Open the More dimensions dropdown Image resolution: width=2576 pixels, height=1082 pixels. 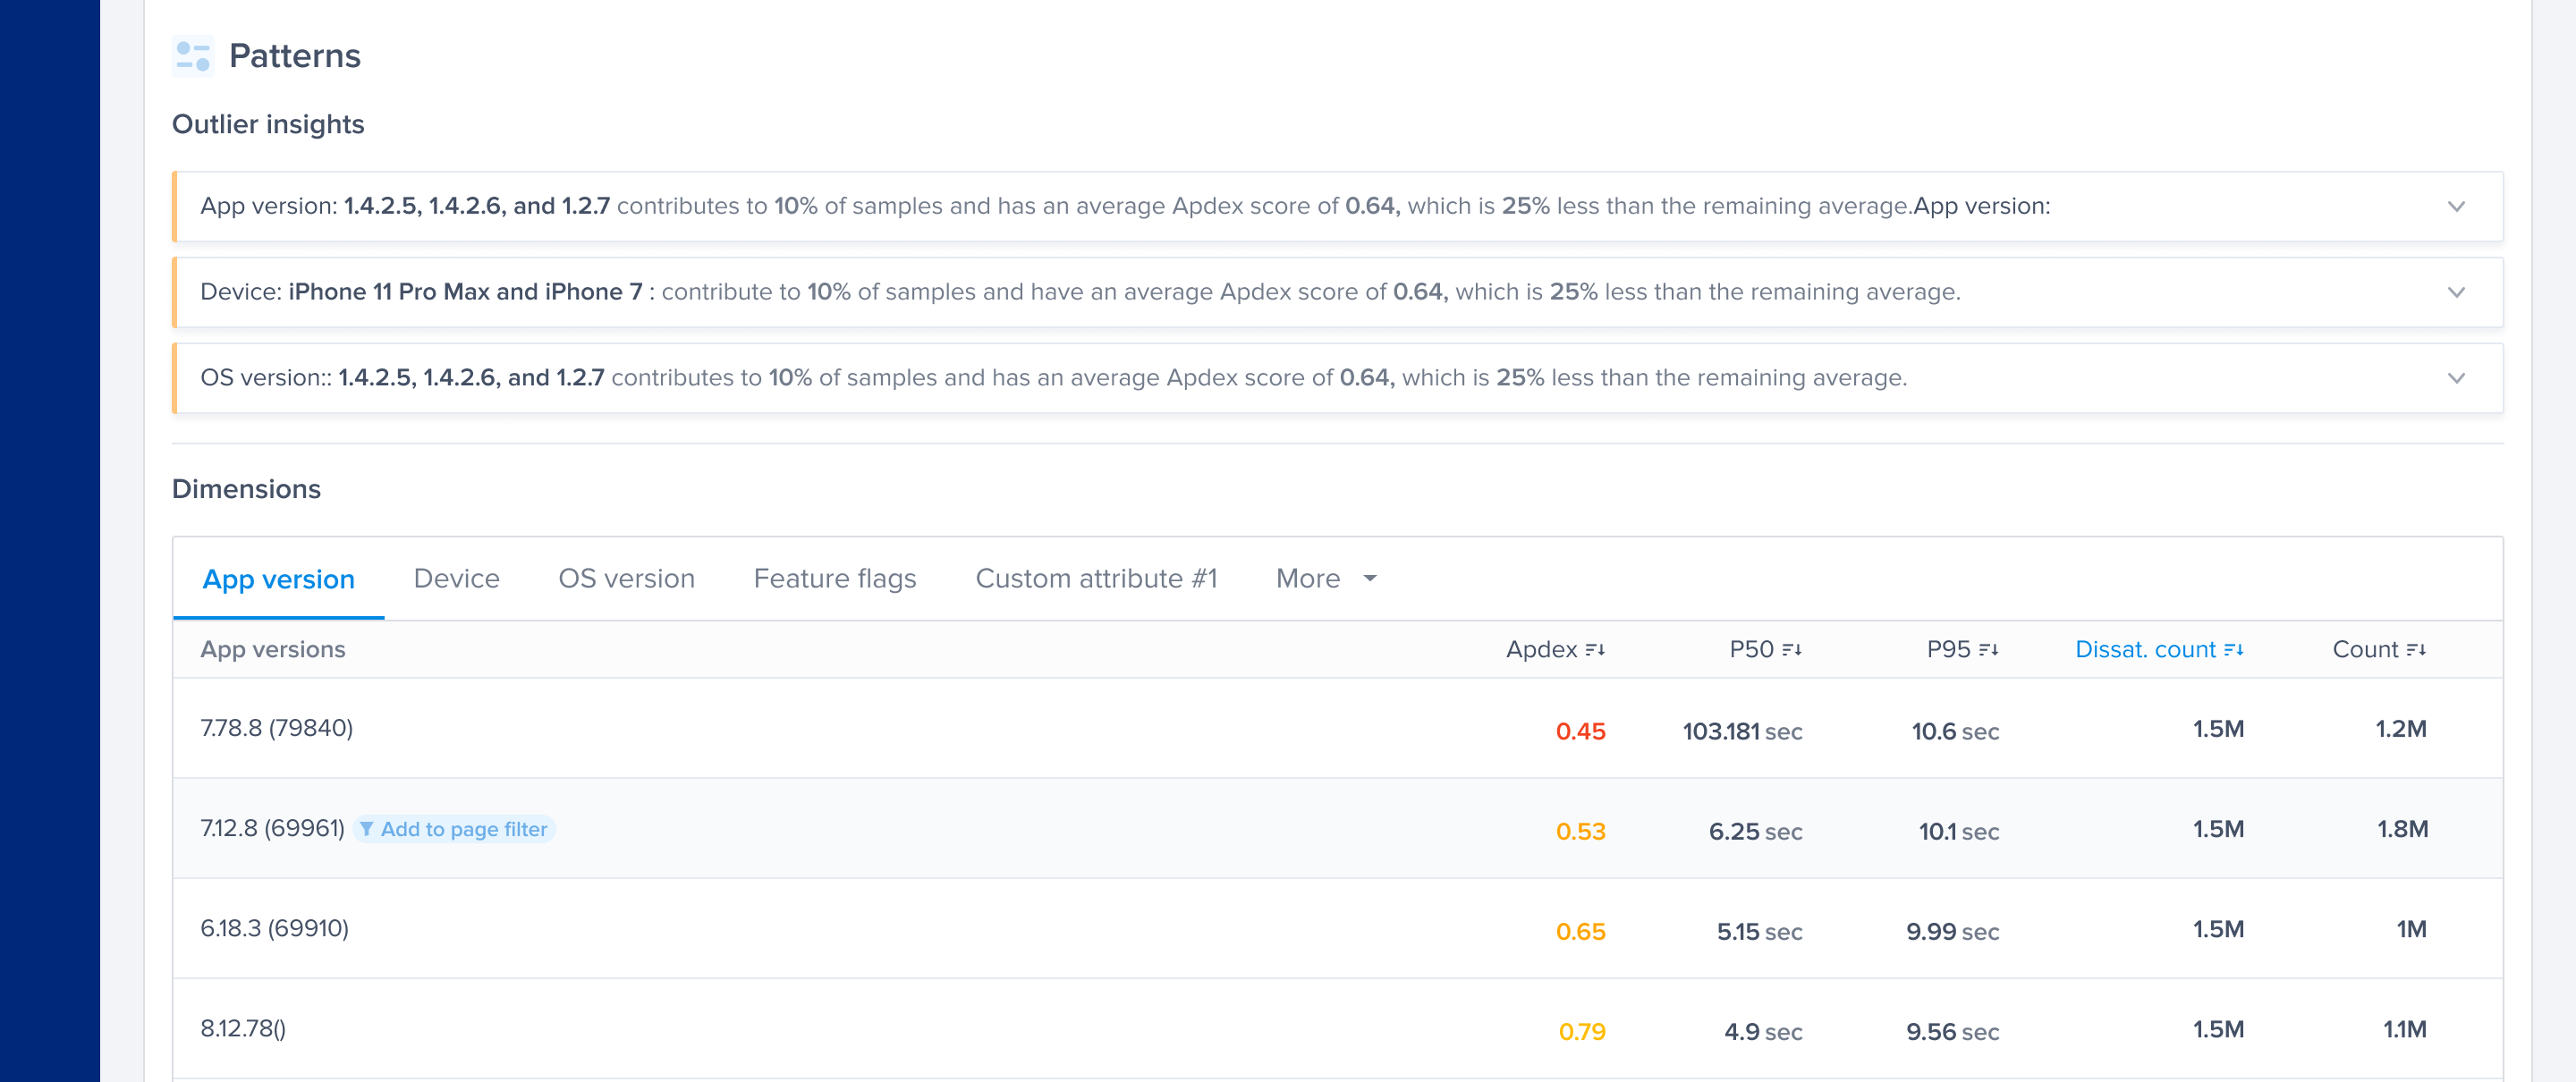tap(1326, 579)
